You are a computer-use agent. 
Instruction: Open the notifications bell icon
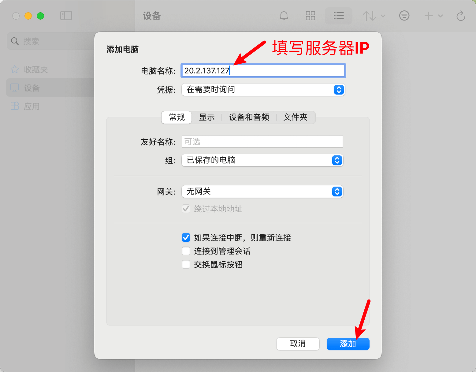click(284, 16)
